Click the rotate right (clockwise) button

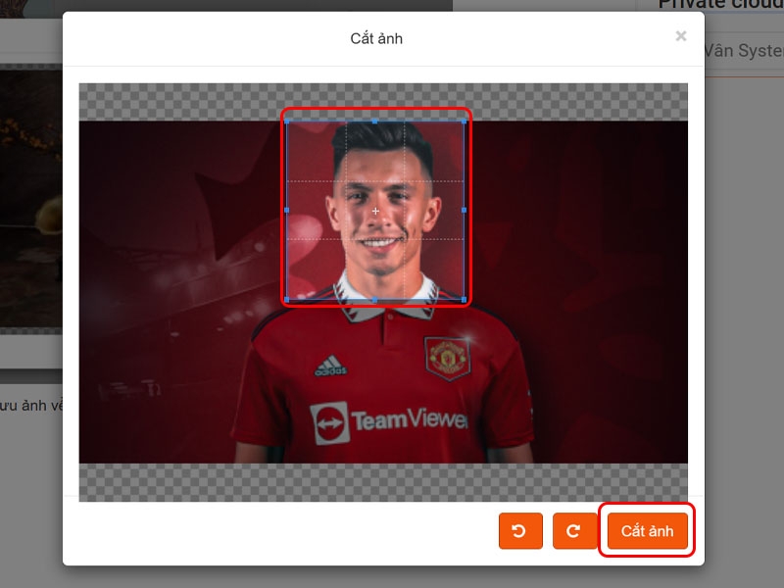tap(574, 530)
